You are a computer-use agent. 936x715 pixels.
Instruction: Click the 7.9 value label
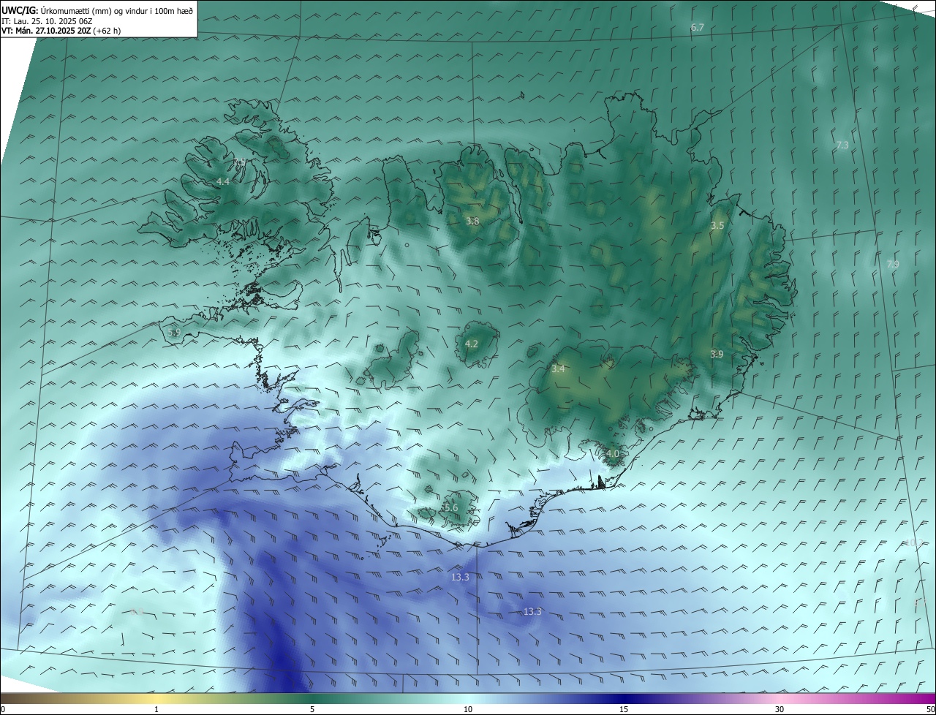893,265
